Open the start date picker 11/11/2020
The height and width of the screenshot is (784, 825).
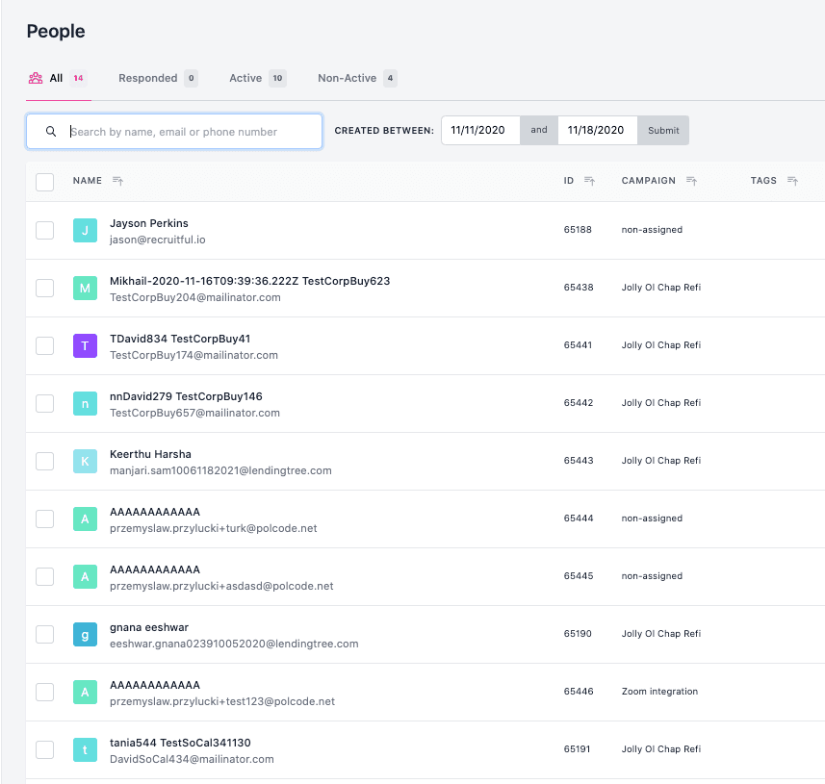coord(480,131)
